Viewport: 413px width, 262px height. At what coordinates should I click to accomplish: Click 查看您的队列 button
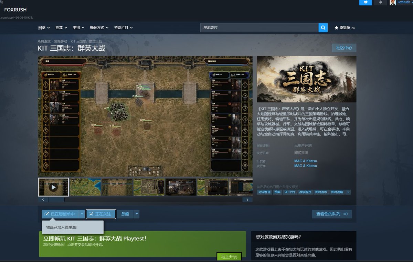point(332,214)
